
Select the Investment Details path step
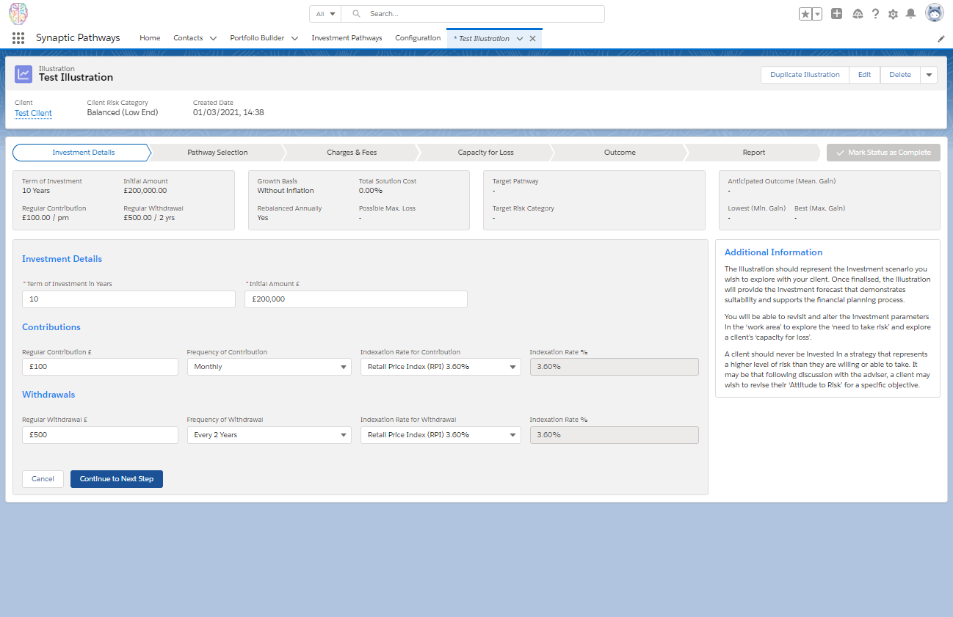tap(81, 153)
